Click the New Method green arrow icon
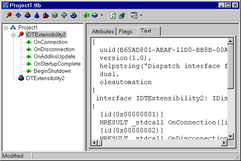Screen dimensions: 241x161 click(86, 16)
